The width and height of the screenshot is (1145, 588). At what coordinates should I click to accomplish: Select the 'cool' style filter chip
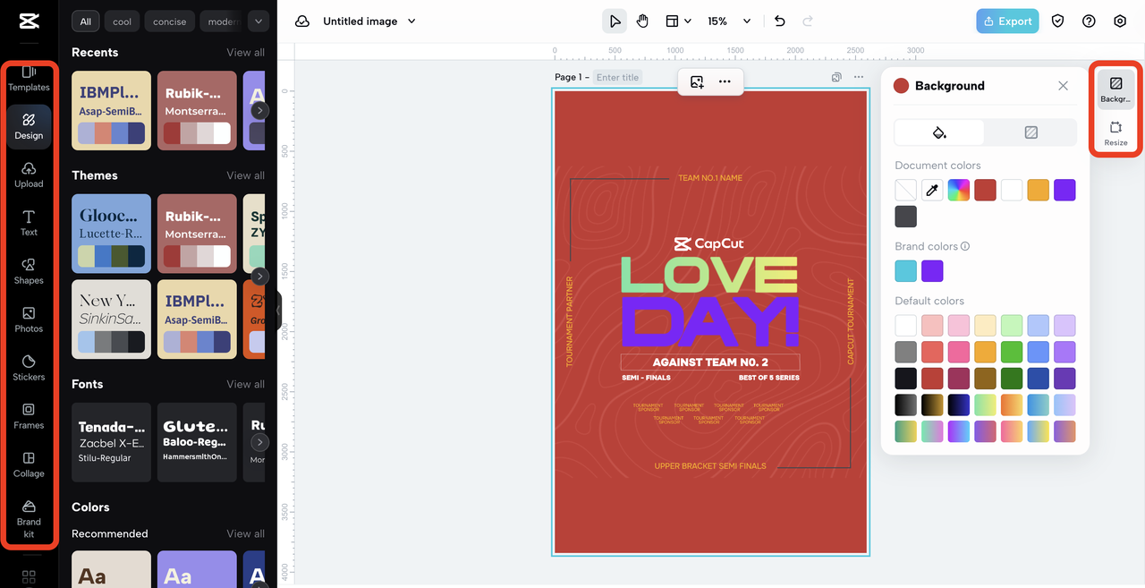tap(122, 21)
